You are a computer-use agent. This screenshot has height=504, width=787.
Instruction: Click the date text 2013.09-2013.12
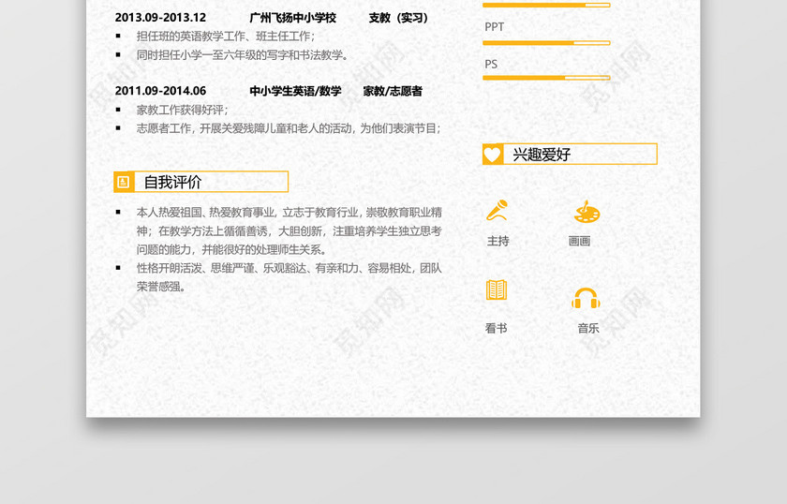click(x=160, y=18)
